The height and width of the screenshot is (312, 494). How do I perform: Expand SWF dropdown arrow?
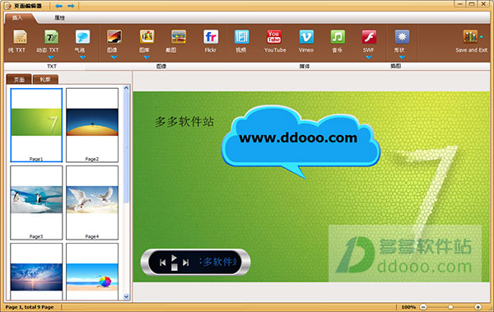(x=369, y=58)
